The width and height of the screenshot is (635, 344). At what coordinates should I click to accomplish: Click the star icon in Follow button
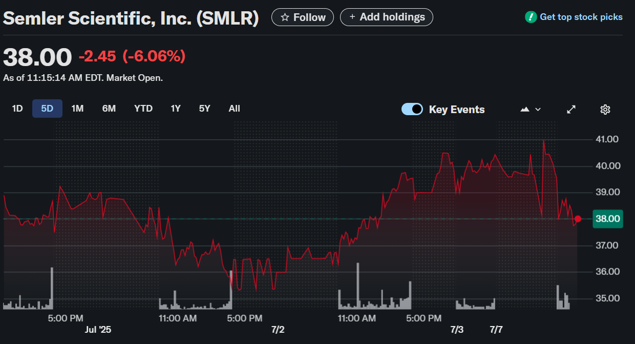pos(285,17)
